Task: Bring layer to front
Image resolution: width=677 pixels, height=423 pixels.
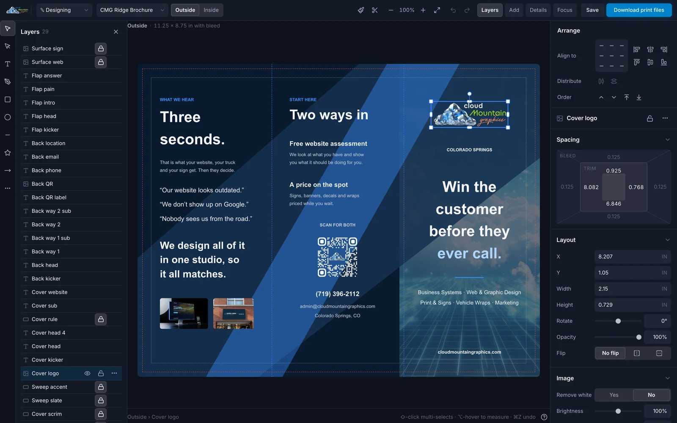Action: coord(627,97)
